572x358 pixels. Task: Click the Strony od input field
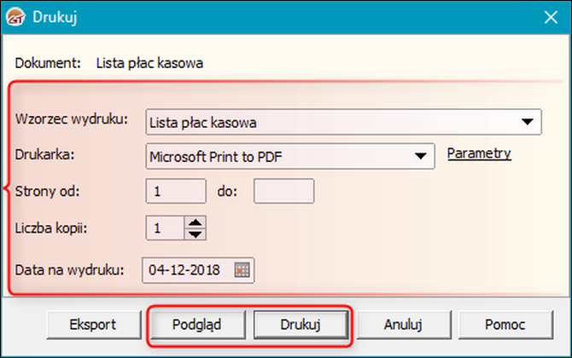tap(176, 192)
